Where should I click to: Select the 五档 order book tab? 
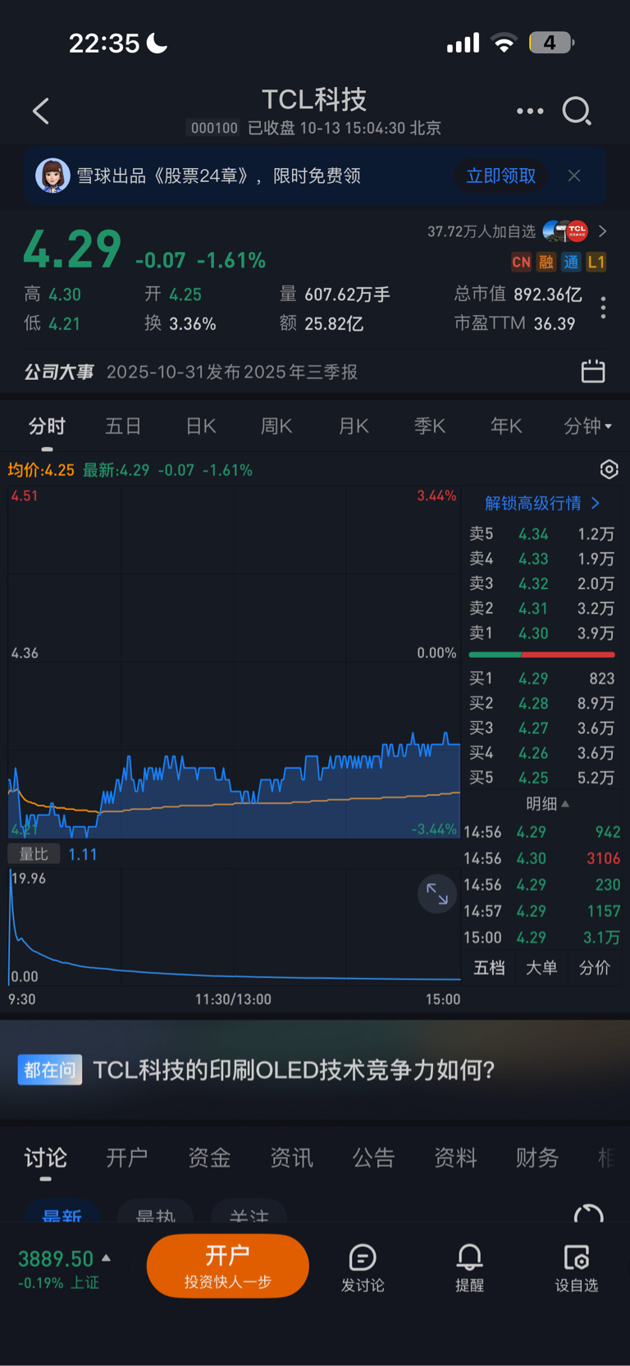489,968
